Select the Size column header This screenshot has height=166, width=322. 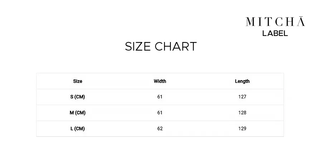click(78, 81)
